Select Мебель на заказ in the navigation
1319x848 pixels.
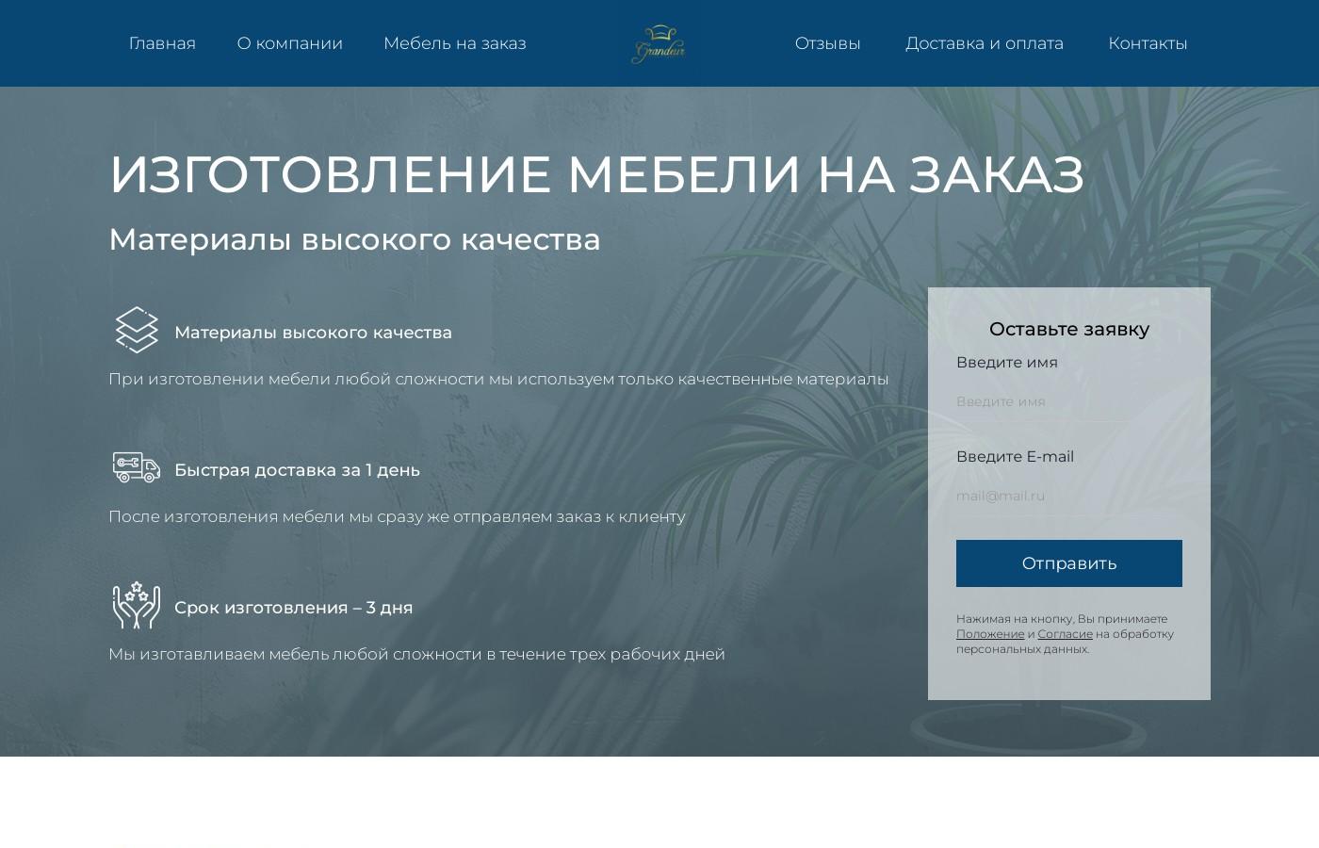coord(455,43)
